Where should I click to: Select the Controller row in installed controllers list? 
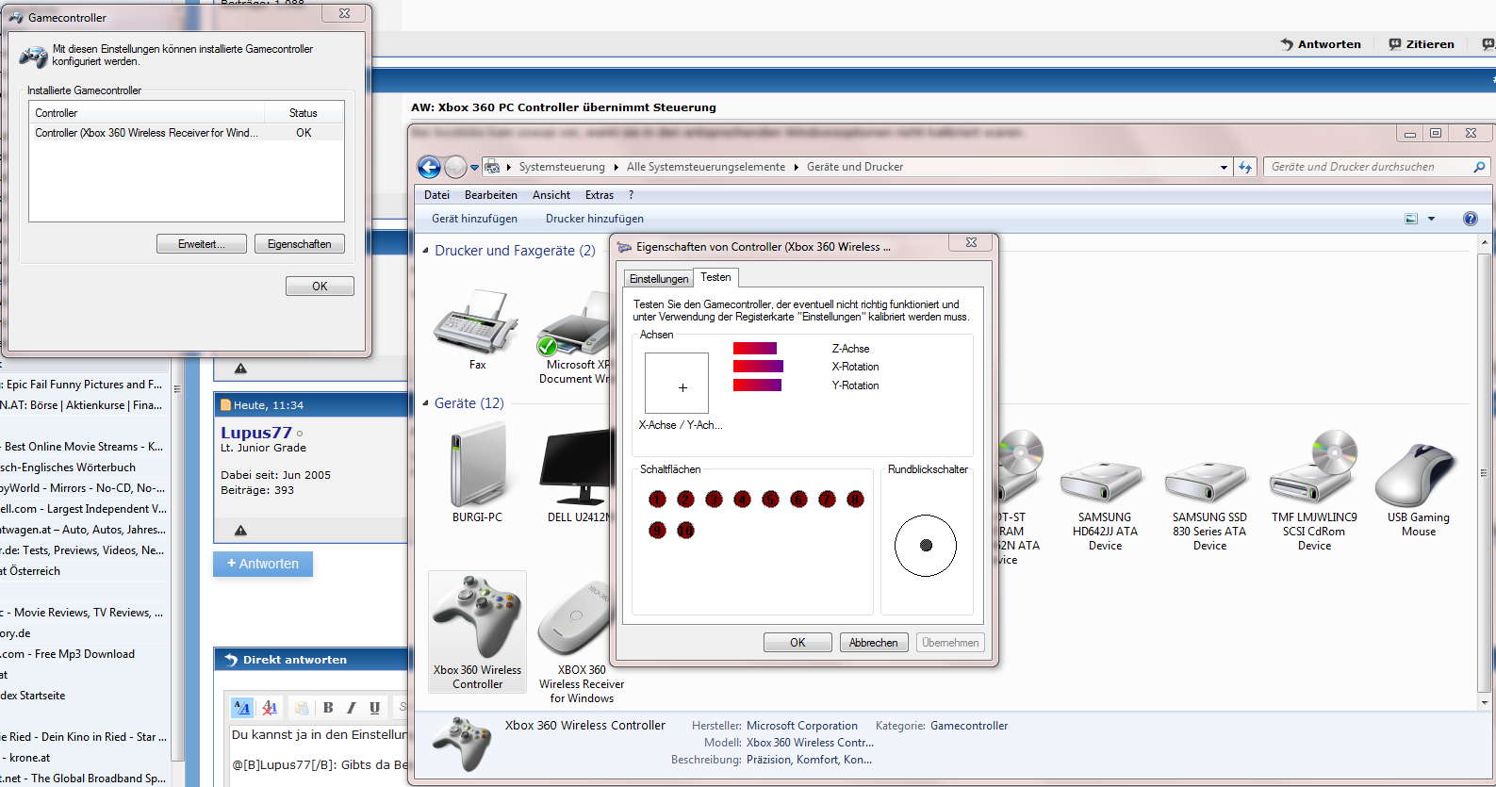[187, 133]
